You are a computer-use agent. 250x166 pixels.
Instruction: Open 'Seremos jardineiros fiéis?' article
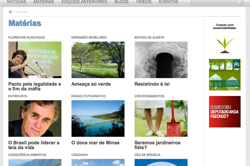click(x=157, y=145)
